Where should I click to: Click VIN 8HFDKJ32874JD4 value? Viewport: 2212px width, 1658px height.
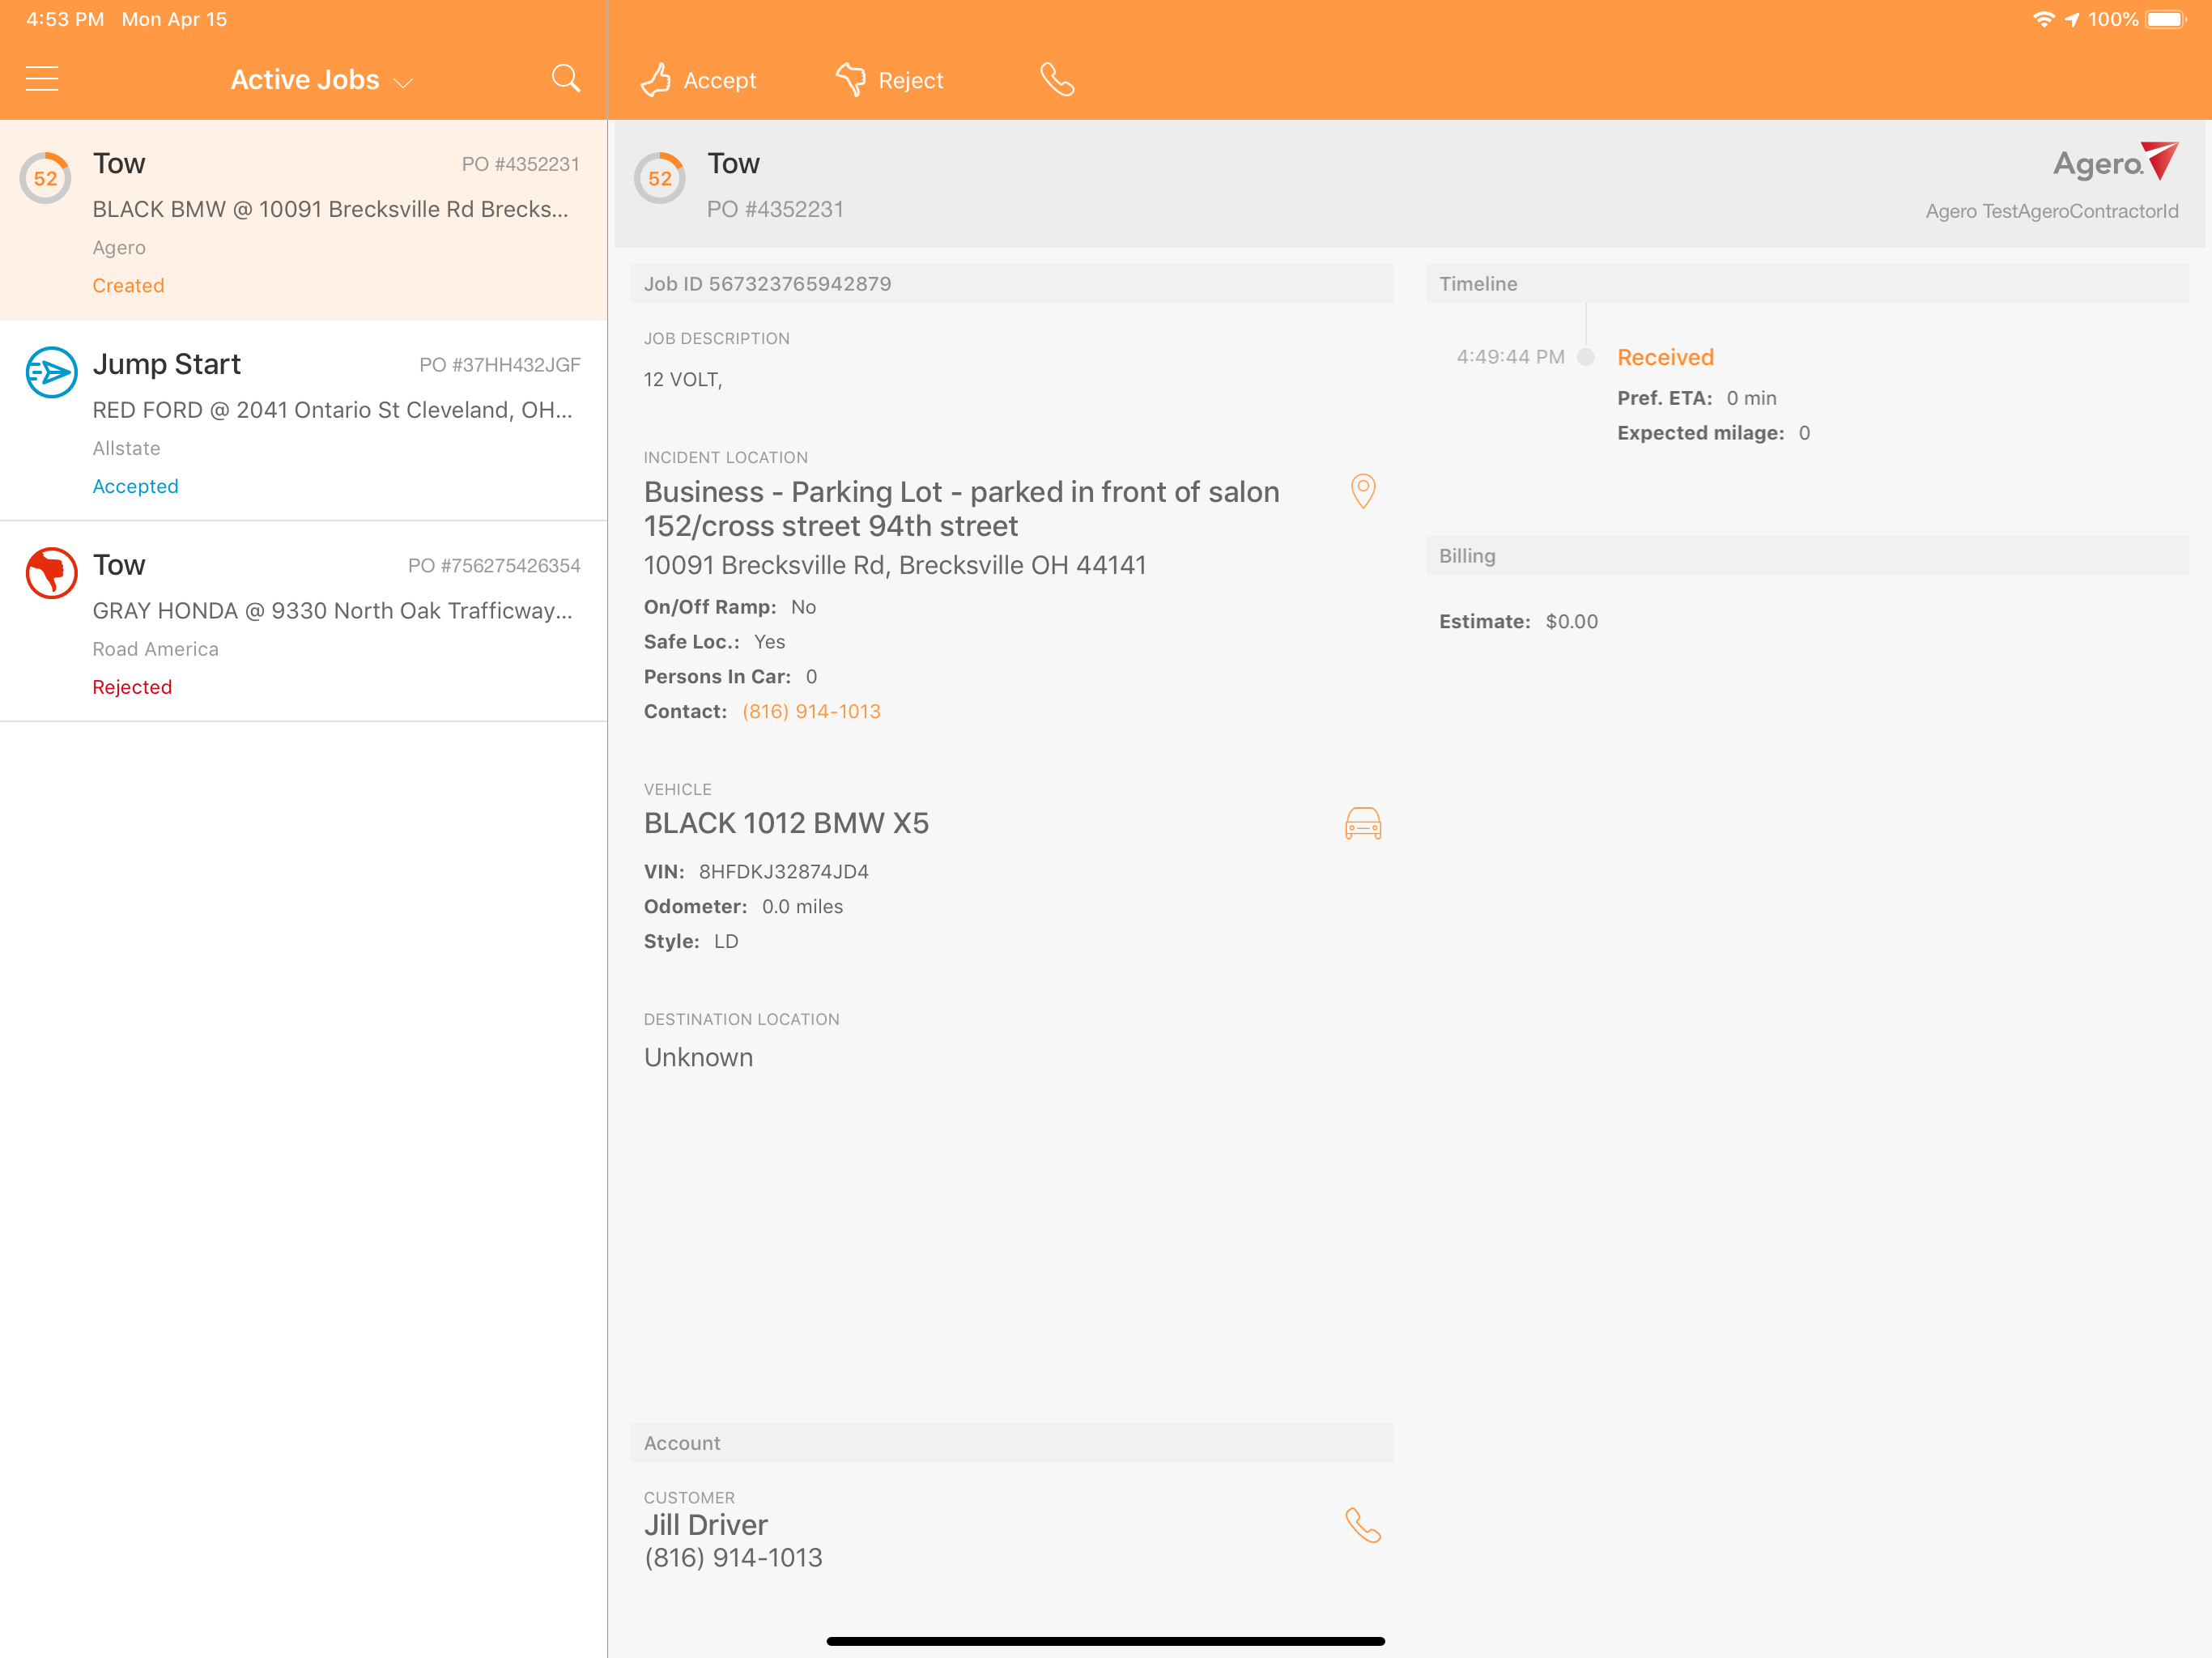(x=783, y=871)
